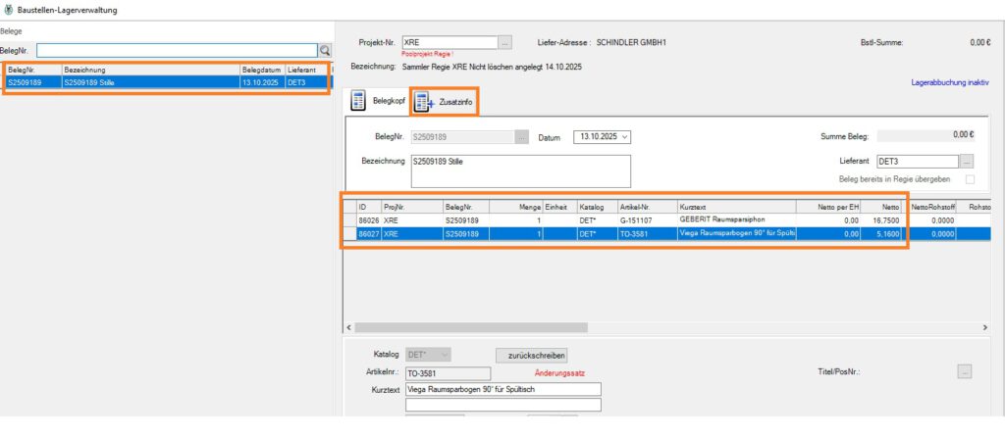Click the ellipsis button beside Titel/PosNr.
Screen dimensions: 1005x438
tap(965, 371)
